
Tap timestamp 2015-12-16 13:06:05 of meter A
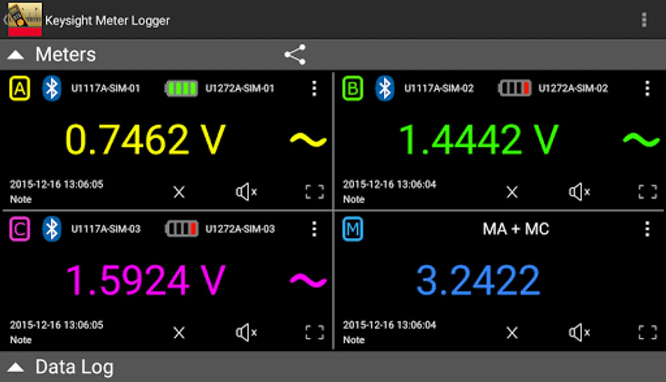pos(57,184)
